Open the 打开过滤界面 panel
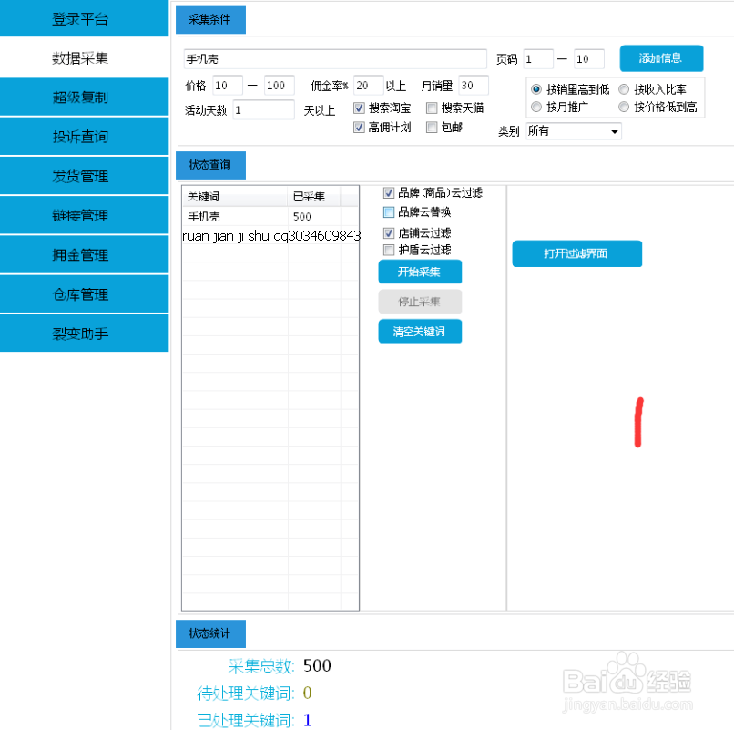This screenshot has height=730, width=734. (578, 253)
